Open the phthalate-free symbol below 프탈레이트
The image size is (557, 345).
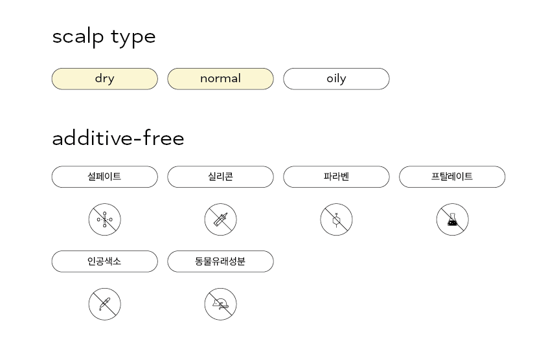452,219
